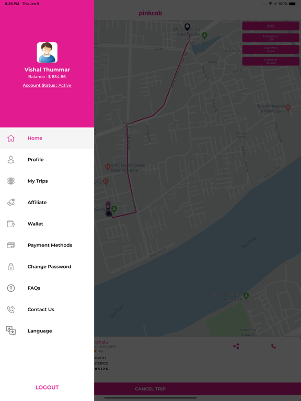Tap the 6:36 PM clock in status bar

[12, 4]
